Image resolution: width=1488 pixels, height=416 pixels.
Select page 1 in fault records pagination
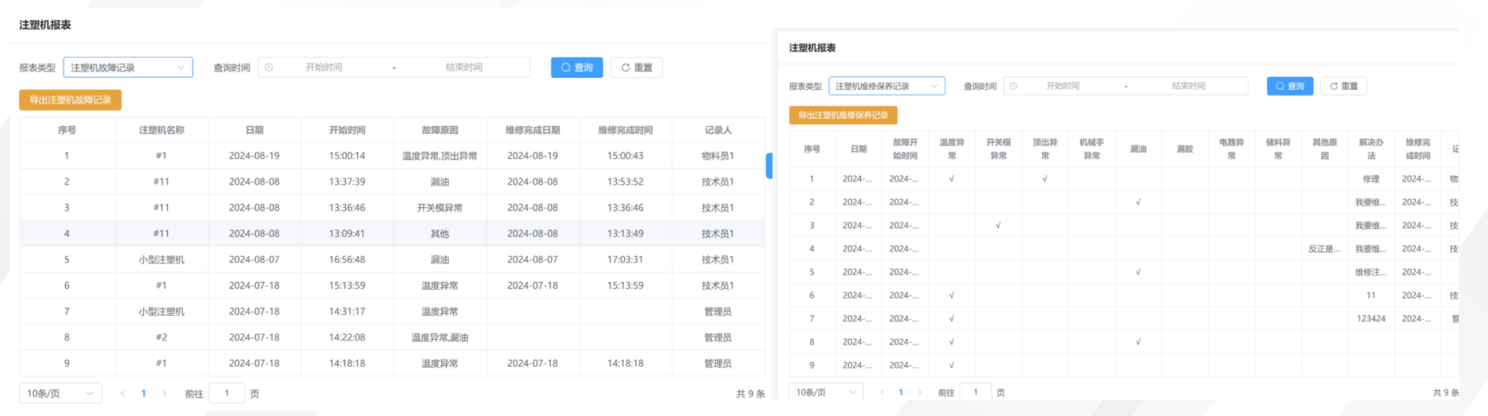tap(144, 394)
